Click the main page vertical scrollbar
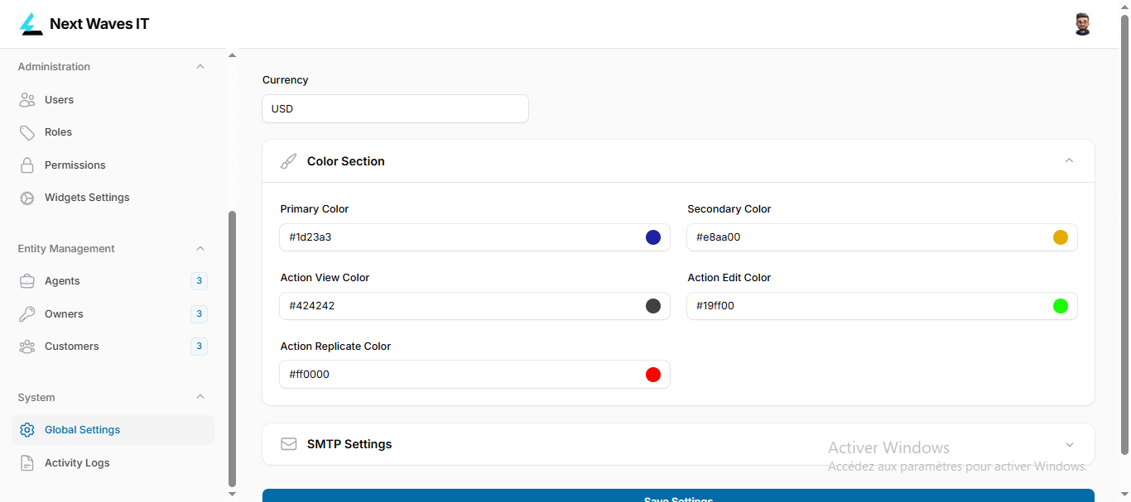 (x=1124, y=235)
